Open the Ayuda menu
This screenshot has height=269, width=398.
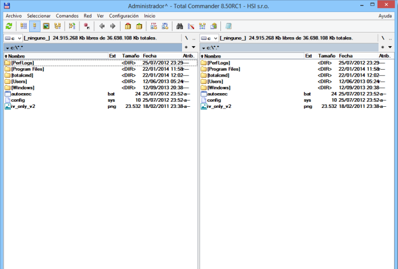[x=385, y=16]
